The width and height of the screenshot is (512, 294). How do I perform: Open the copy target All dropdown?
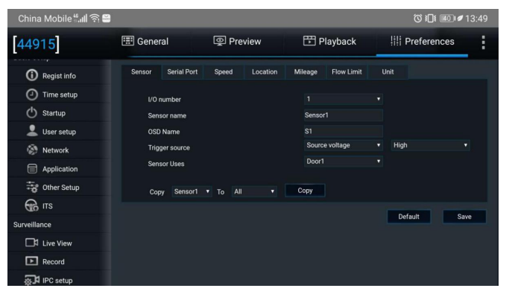click(x=254, y=191)
